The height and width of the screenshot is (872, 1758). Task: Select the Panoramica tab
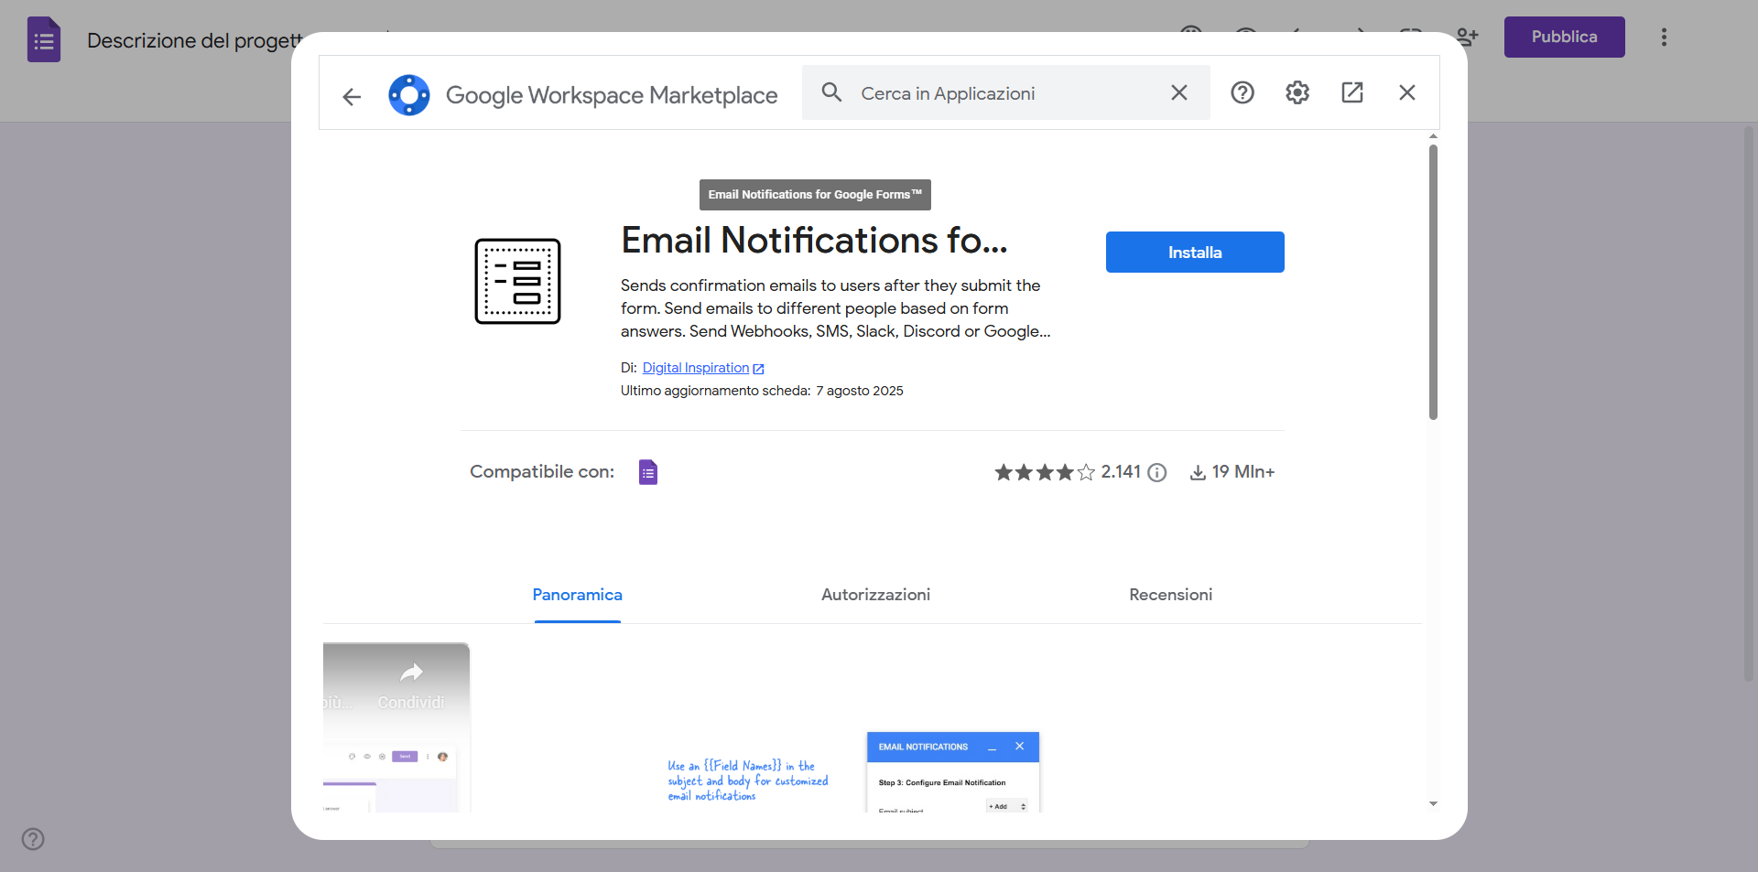coord(577,595)
